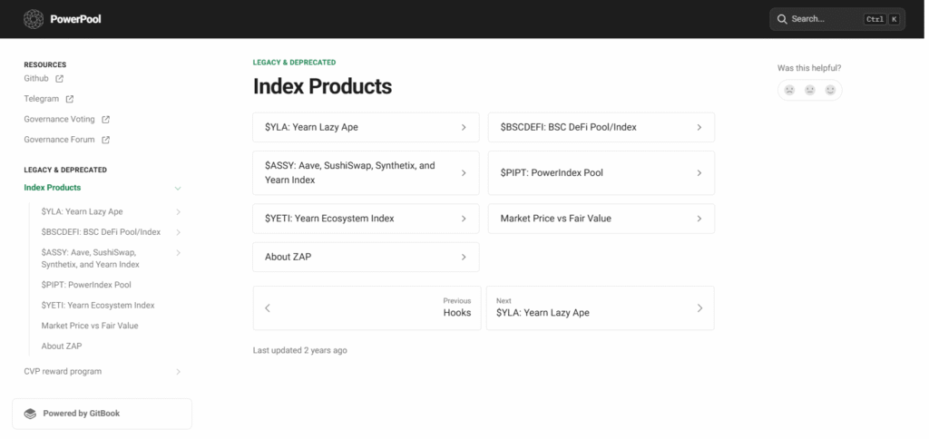
Task: Click external link icon next to Github
Action: coord(59,79)
